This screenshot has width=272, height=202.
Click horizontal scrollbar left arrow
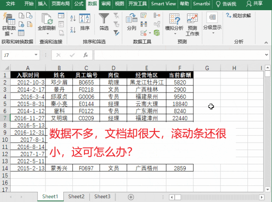172,197
